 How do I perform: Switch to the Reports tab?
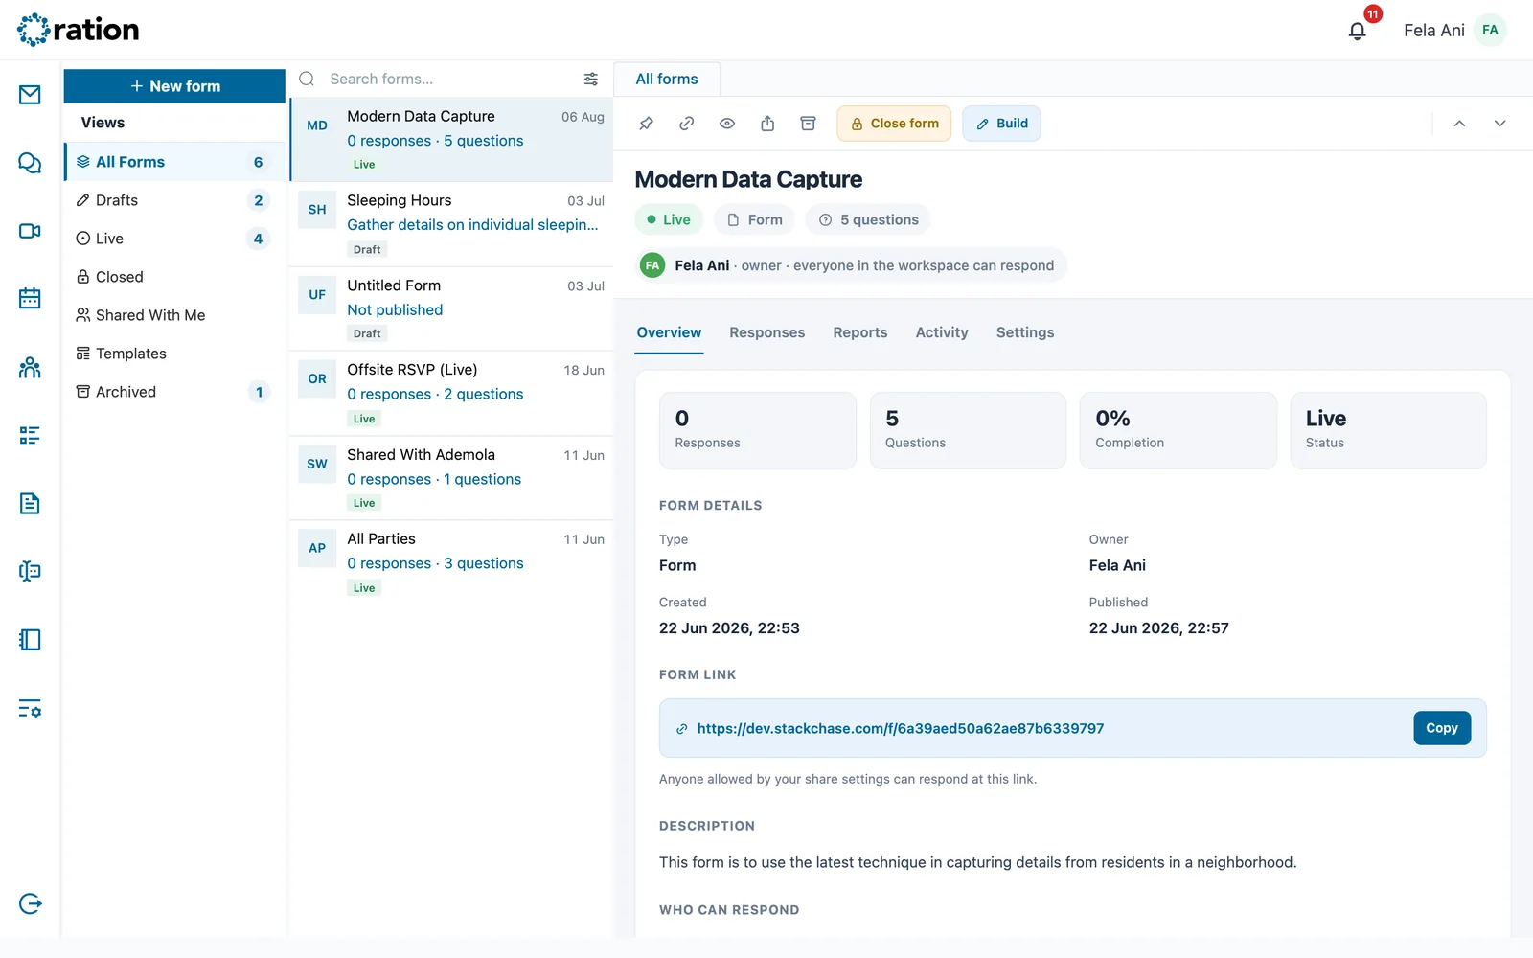point(860,332)
